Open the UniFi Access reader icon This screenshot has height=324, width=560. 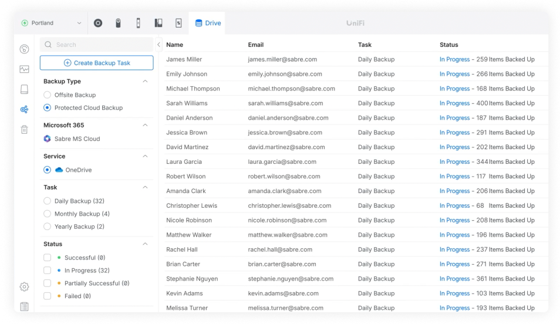click(138, 23)
